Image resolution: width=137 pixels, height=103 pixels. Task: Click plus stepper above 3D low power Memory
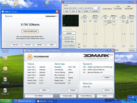[x=114, y=21]
